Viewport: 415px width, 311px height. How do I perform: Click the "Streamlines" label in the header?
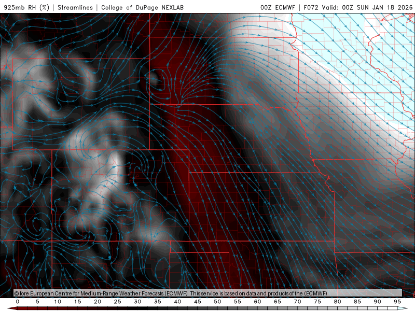point(75,7)
